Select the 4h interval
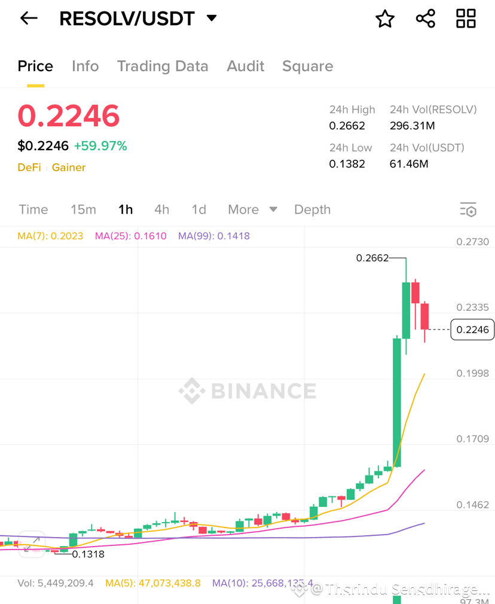 point(162,209)
